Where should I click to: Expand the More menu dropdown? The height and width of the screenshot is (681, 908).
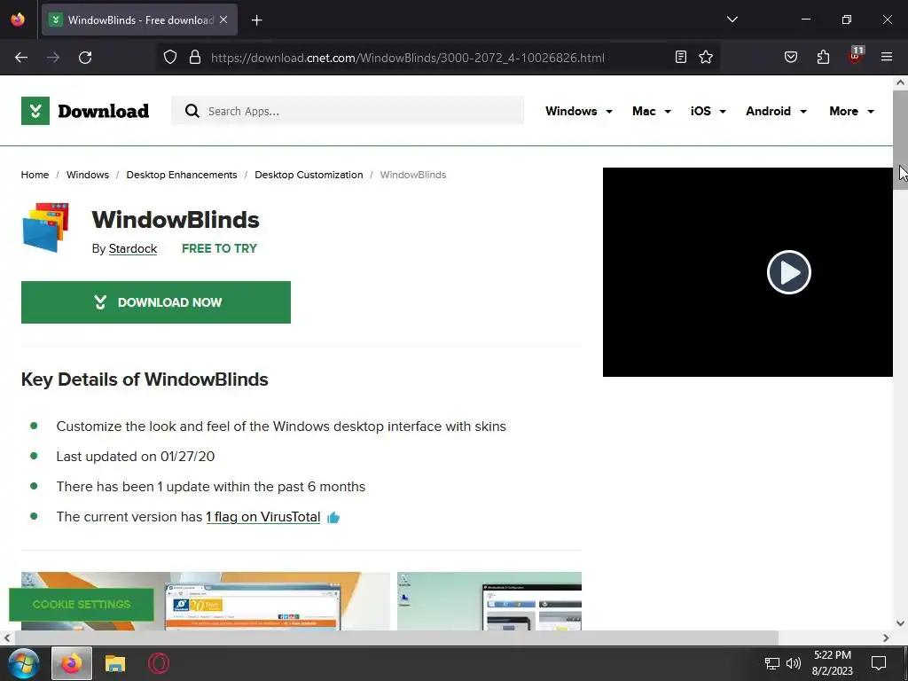(851, 111)
